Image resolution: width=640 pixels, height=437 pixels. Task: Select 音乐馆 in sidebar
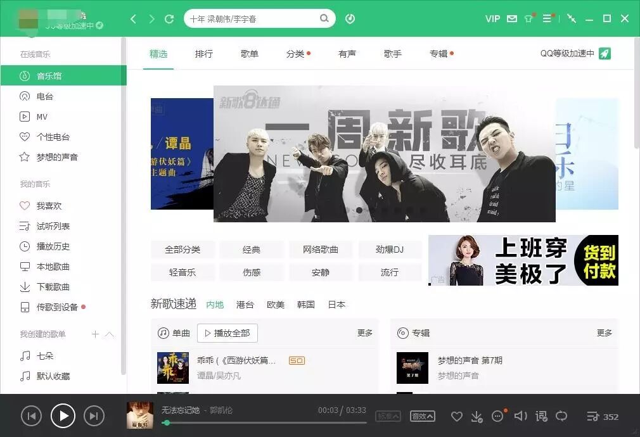coord(63,75)
